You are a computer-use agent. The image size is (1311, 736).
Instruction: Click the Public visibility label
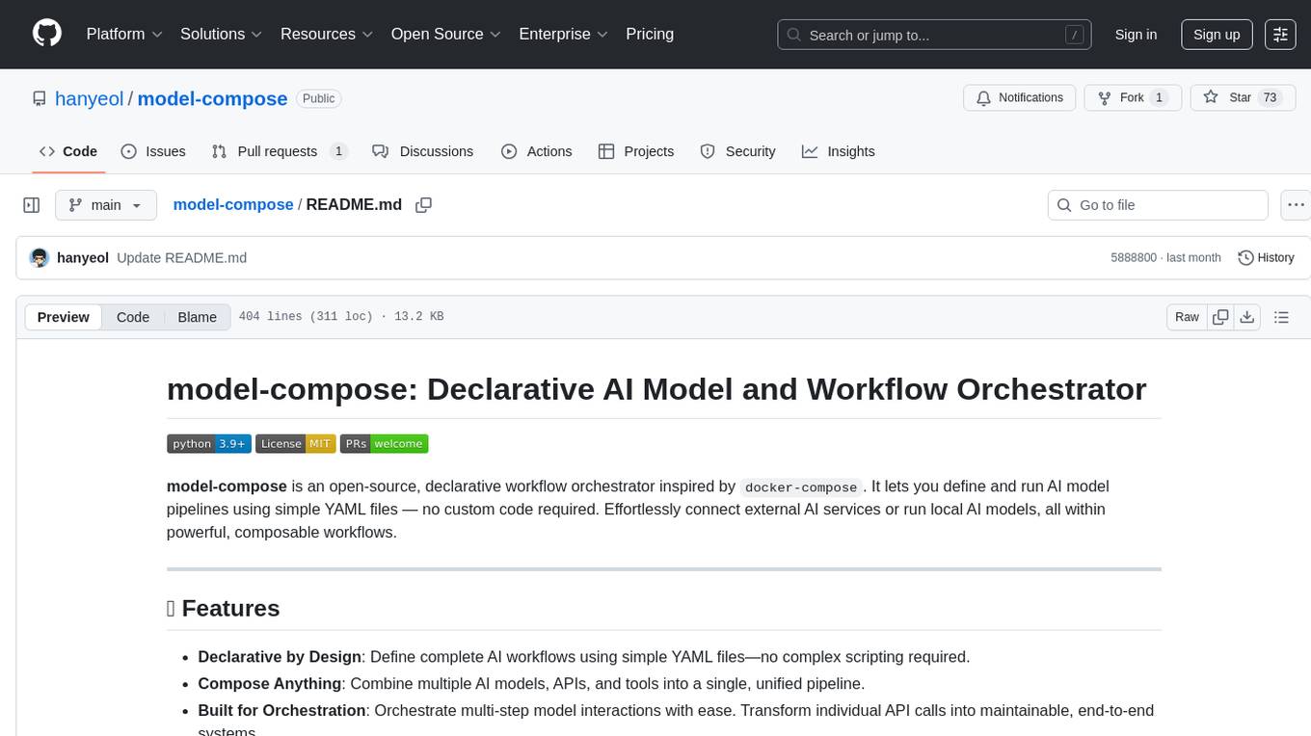318,98
